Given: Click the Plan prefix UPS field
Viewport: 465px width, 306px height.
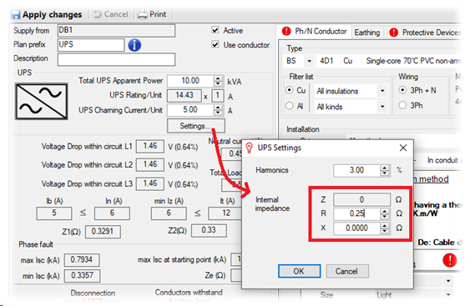Looking at the screenshot, I should [91, 45].
